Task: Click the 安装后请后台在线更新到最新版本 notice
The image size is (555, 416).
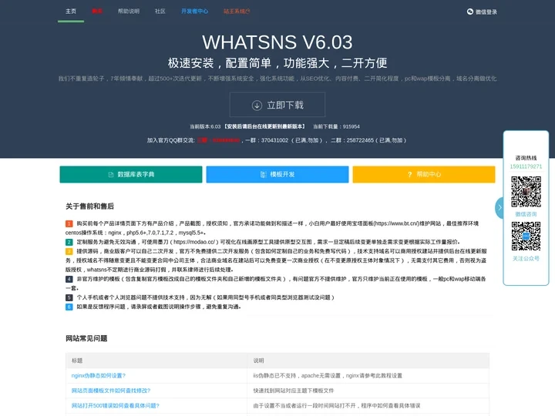Action: tap(264, 126)
